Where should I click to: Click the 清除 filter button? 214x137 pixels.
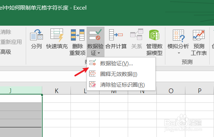click(6, 32)
